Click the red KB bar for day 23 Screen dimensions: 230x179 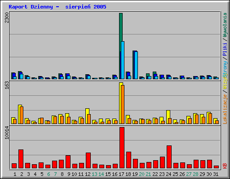162,162
